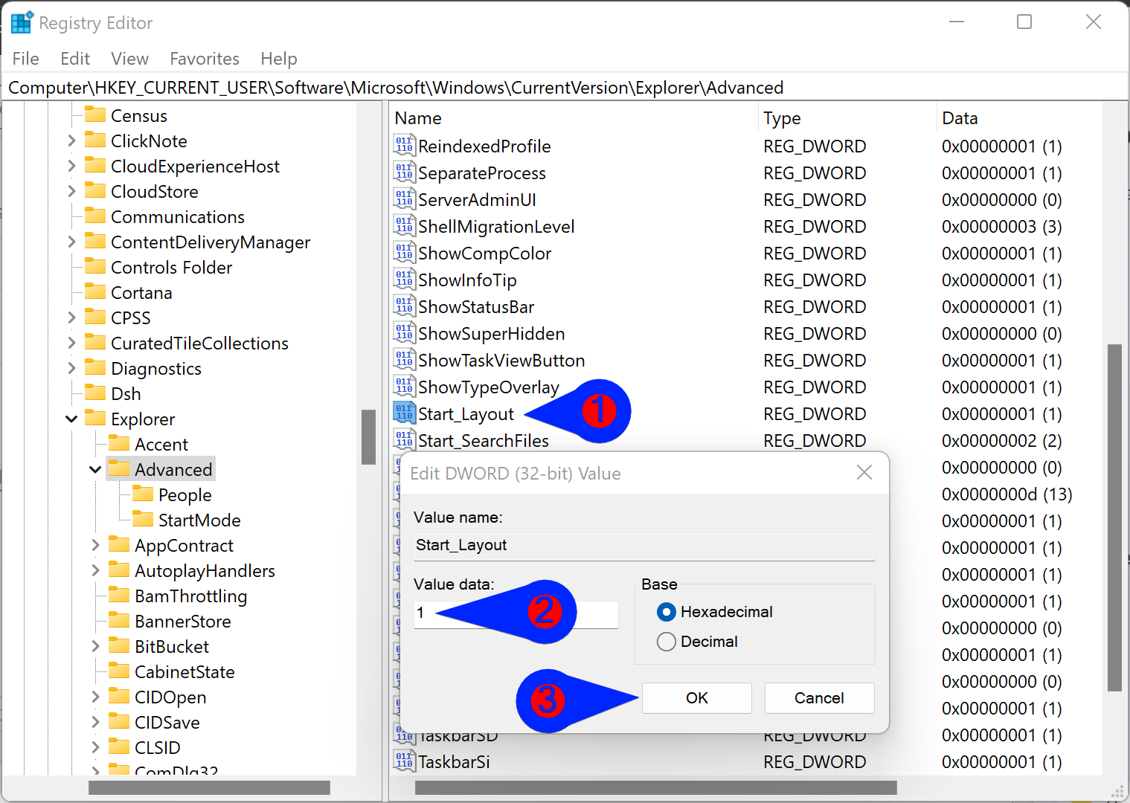Screen dimensions: 1130x803
Task: Click the ClickNote folder icon
Action: (95, 140)
